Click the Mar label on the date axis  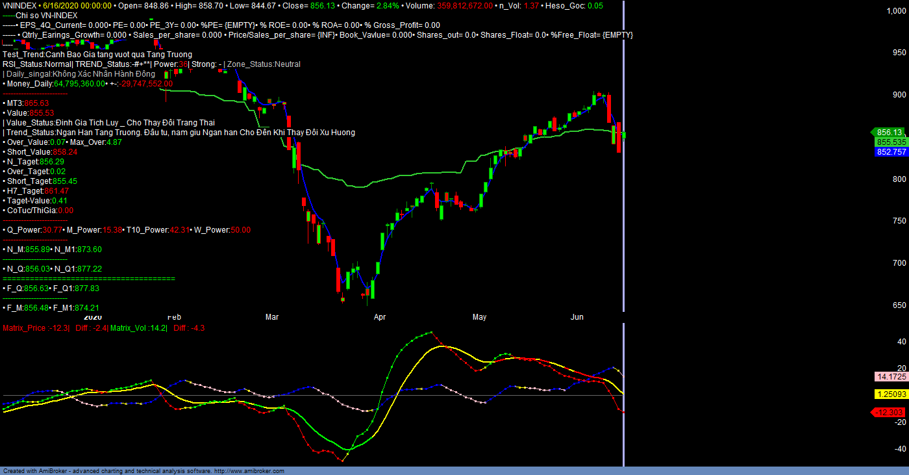(271, 317)
